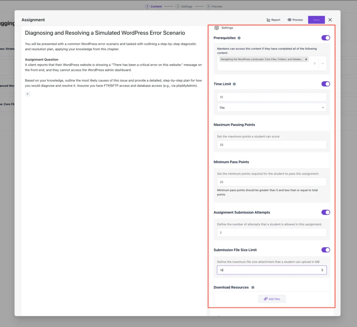357x327 pixels.
Task: Adjust file size limit stepper arrows
Action: point(322,270)
